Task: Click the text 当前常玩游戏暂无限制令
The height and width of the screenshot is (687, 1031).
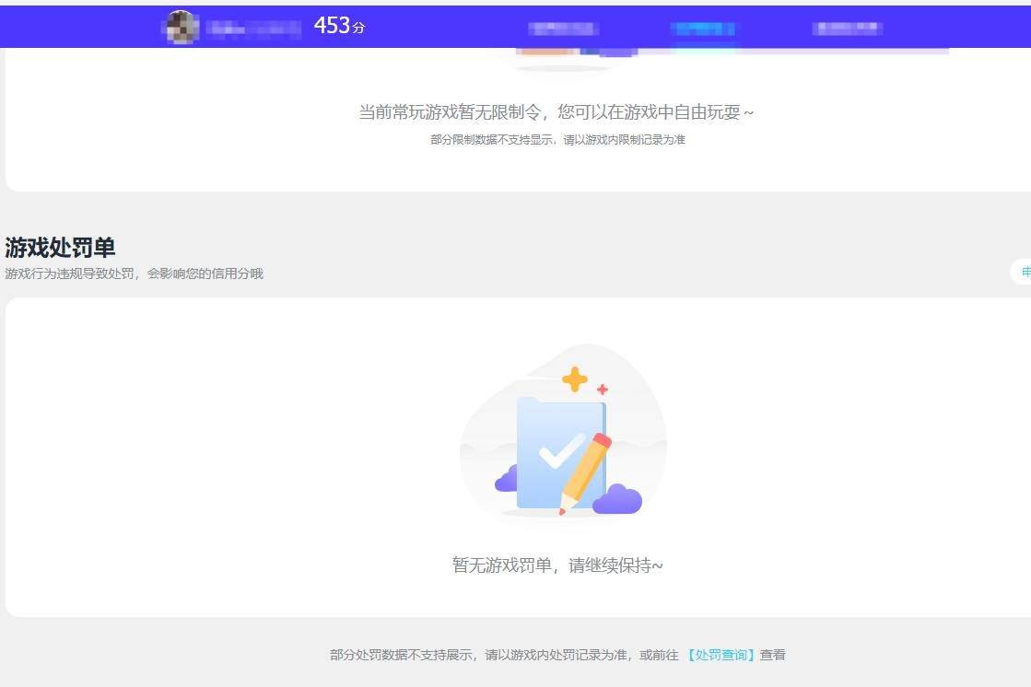Action: [451, 112]
